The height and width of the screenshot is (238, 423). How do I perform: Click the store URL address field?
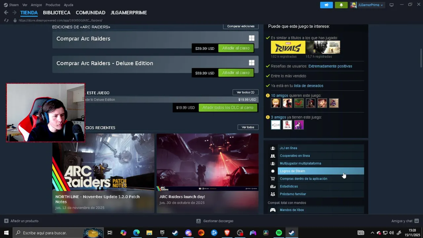pyautogui.click(x=60, y=20)
